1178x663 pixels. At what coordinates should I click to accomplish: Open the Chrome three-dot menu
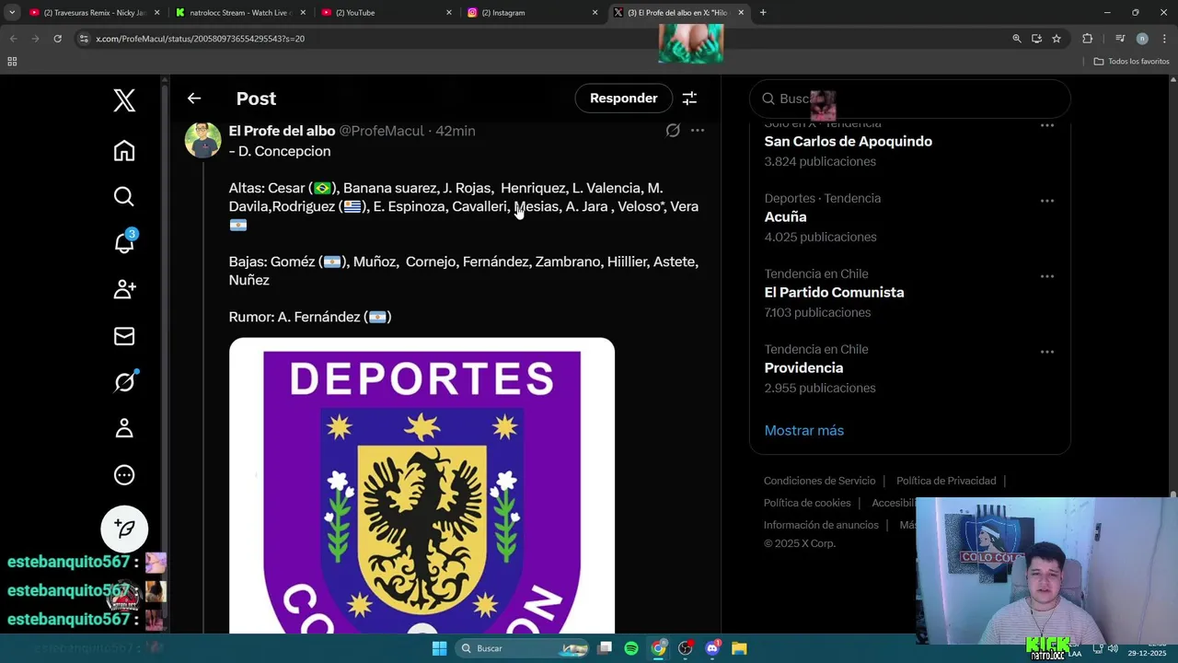pyautogui.click(x=1164, y=39)
